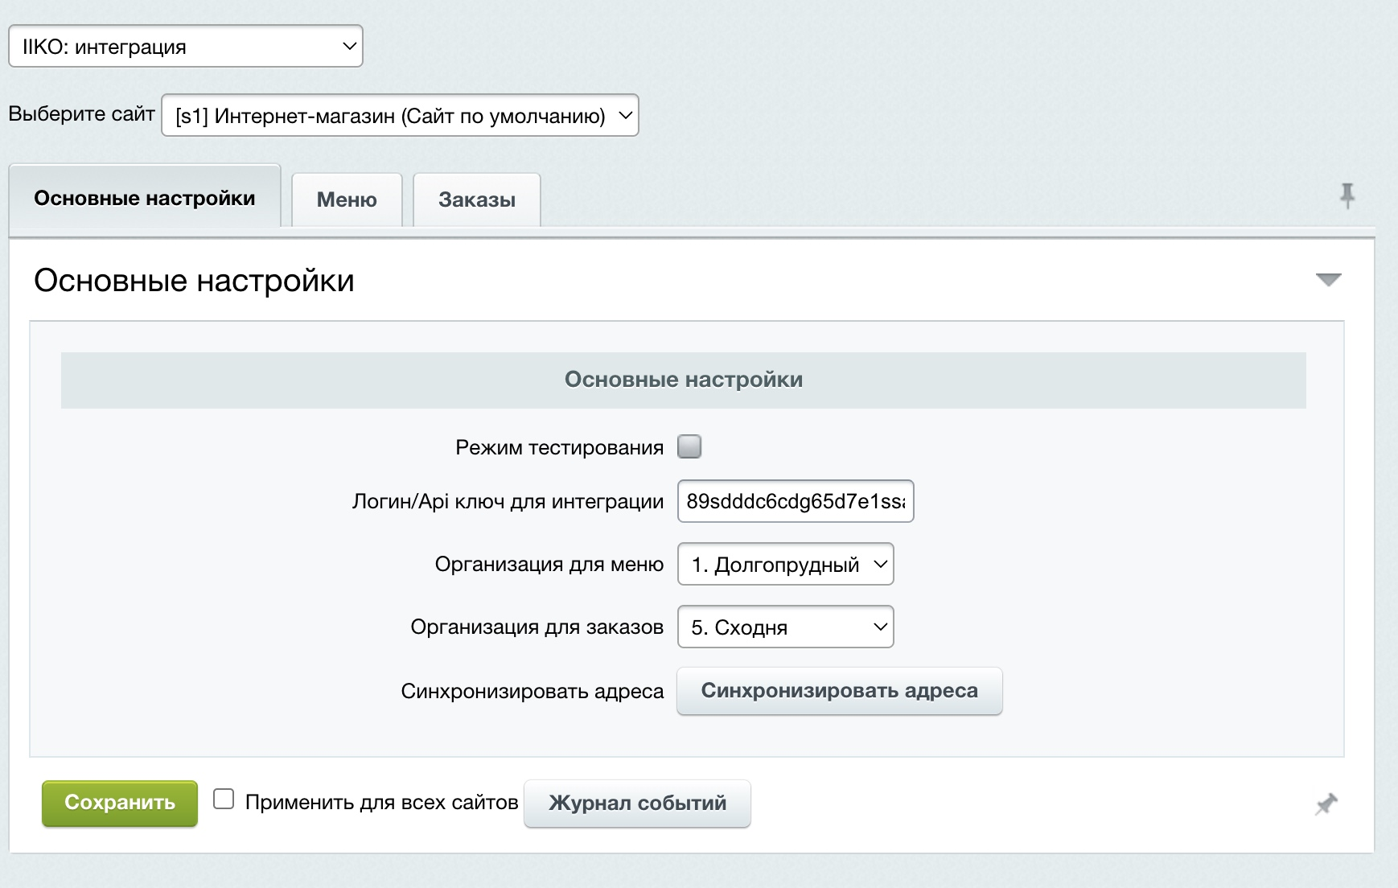Click the Режим тестирования label text
The height and width of the screenshot is (888, 1398).
pyautogui.click(x=559, y=448)
